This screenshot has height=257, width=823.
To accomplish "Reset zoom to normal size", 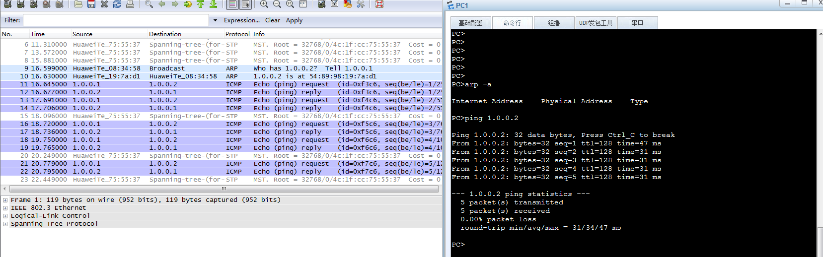I will pyautogui.click(x=290, y=4).
